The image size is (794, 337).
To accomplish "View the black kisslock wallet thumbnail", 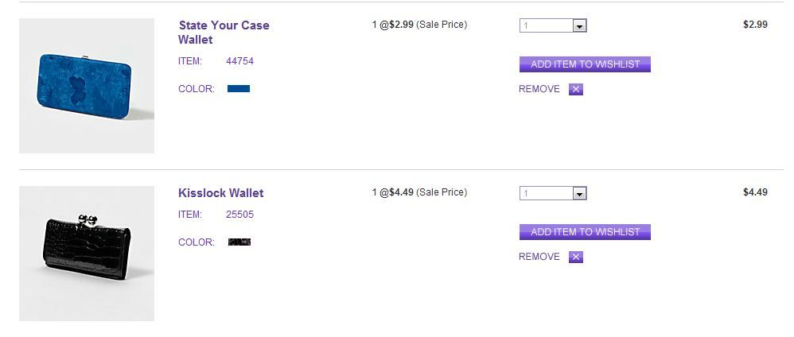I will pos(87,253).
